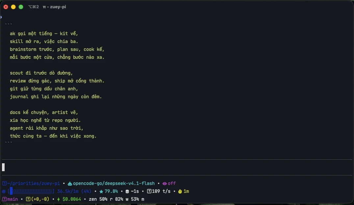
Task: Click the 'main' git branch label
Action: pyautogui.click(x=13, y=199)
